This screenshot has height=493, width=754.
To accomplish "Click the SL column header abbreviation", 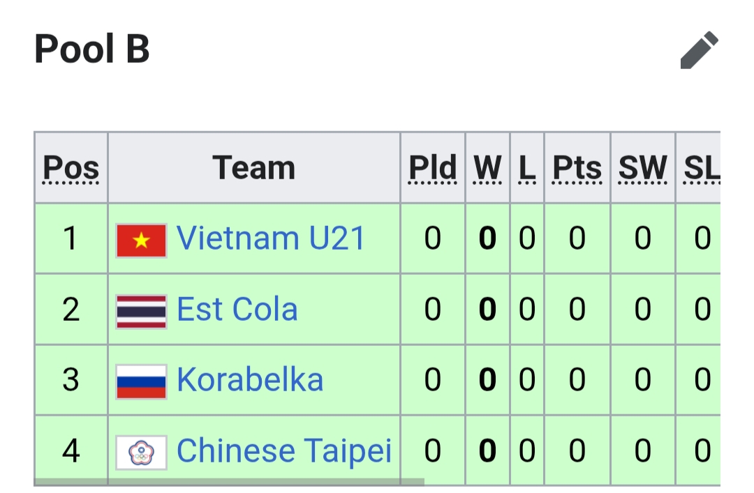I will (x=702, y=167).
